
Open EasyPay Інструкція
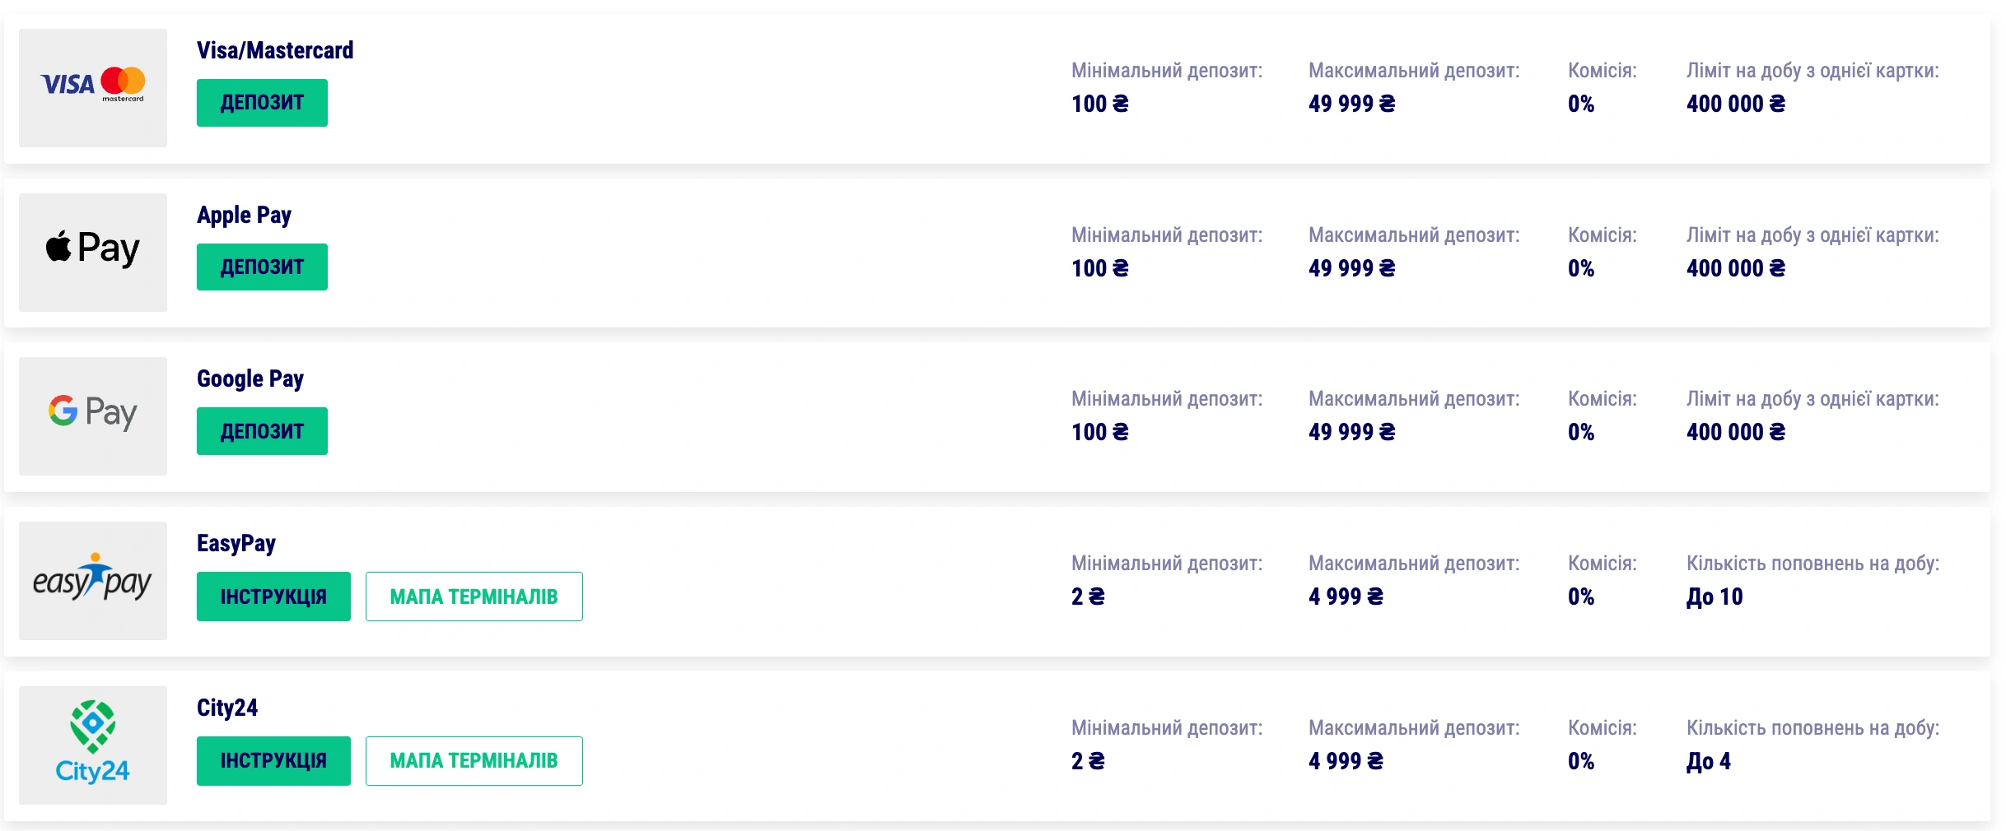(273, 597)
